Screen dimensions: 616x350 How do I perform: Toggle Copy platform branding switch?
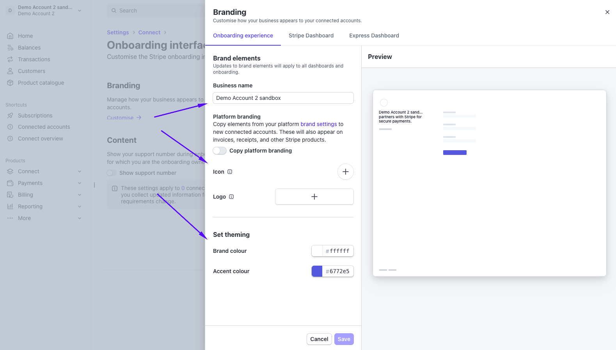220,151
